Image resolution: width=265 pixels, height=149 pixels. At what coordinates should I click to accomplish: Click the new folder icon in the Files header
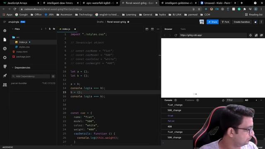pyautogui.click(x=54, y=29)
